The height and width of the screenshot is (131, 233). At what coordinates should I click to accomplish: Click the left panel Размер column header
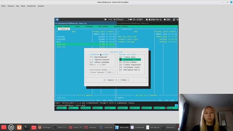click(x=96, y=32)
